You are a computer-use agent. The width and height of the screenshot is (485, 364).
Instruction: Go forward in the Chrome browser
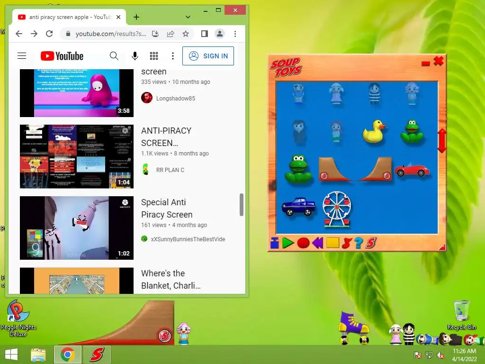click(34, 34)
